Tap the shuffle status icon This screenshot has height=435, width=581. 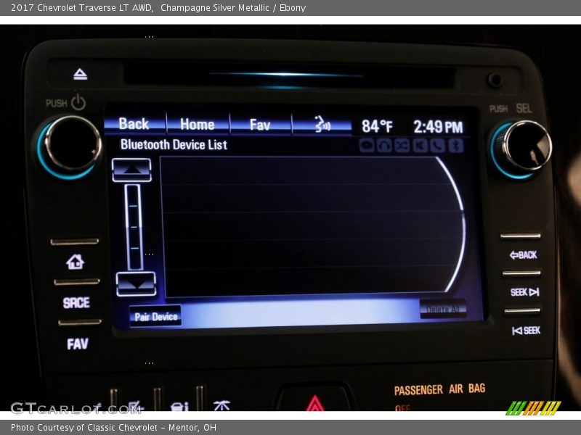point(402,145)
